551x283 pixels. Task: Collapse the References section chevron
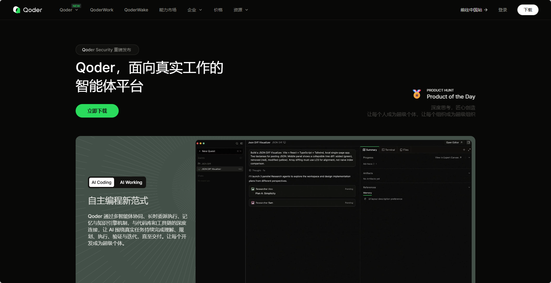pos(469,187)
